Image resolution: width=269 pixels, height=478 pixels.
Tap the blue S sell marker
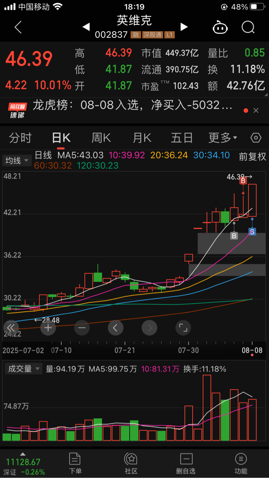click(252, 232)
